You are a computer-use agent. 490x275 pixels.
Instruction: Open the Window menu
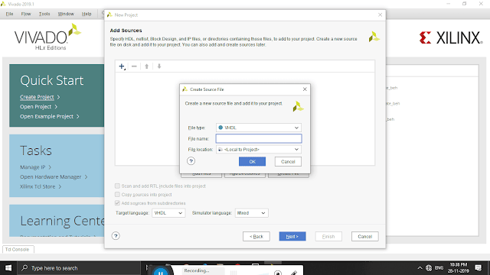coord(66,14)
